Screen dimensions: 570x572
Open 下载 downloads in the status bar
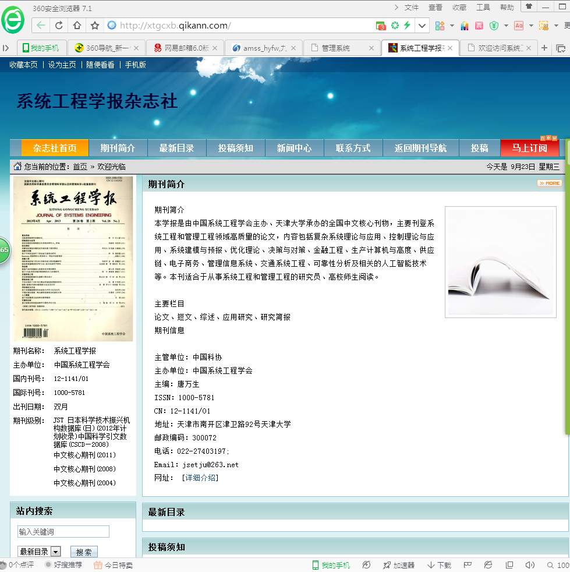click(x=440, y=565)
